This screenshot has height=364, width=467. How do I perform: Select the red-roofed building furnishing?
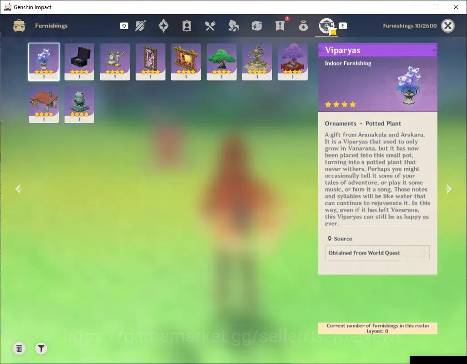tap(44, 105)
